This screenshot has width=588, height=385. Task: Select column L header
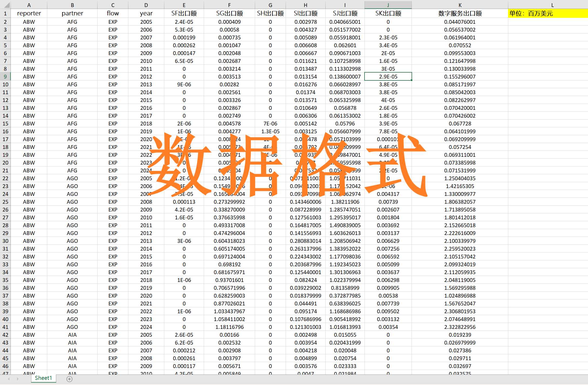[x=552, y=5]
